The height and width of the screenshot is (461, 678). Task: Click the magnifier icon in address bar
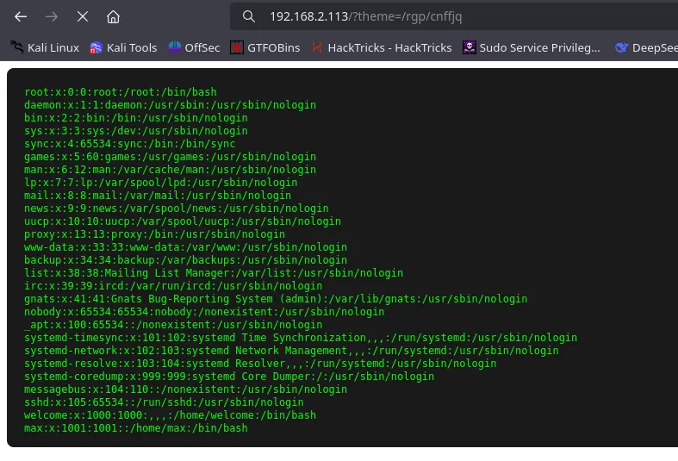(x=249, y=16)
